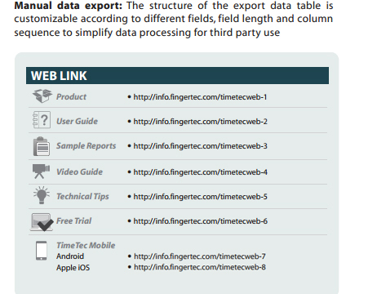
Task: Click the Free Trial laptop checkmark icon
Action: (42, 222)
